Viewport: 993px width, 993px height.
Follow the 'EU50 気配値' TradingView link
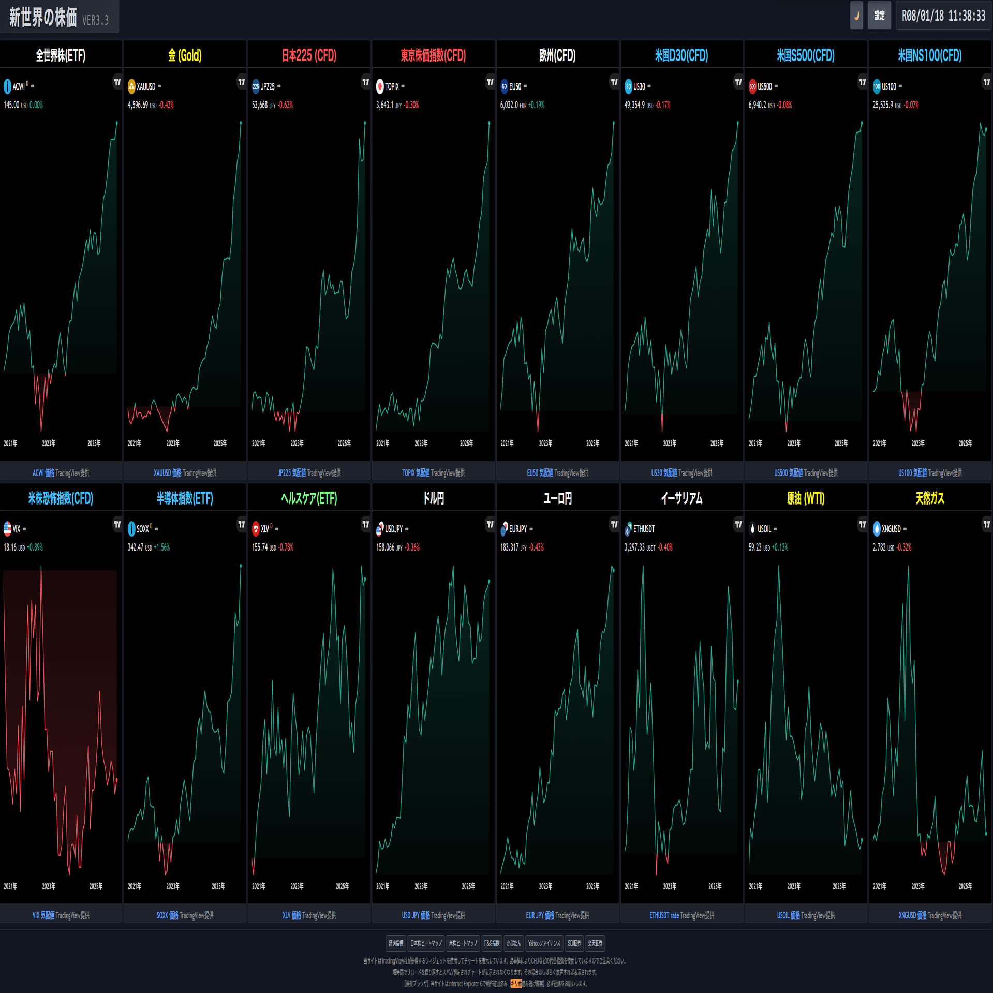(x=540, y=473)
